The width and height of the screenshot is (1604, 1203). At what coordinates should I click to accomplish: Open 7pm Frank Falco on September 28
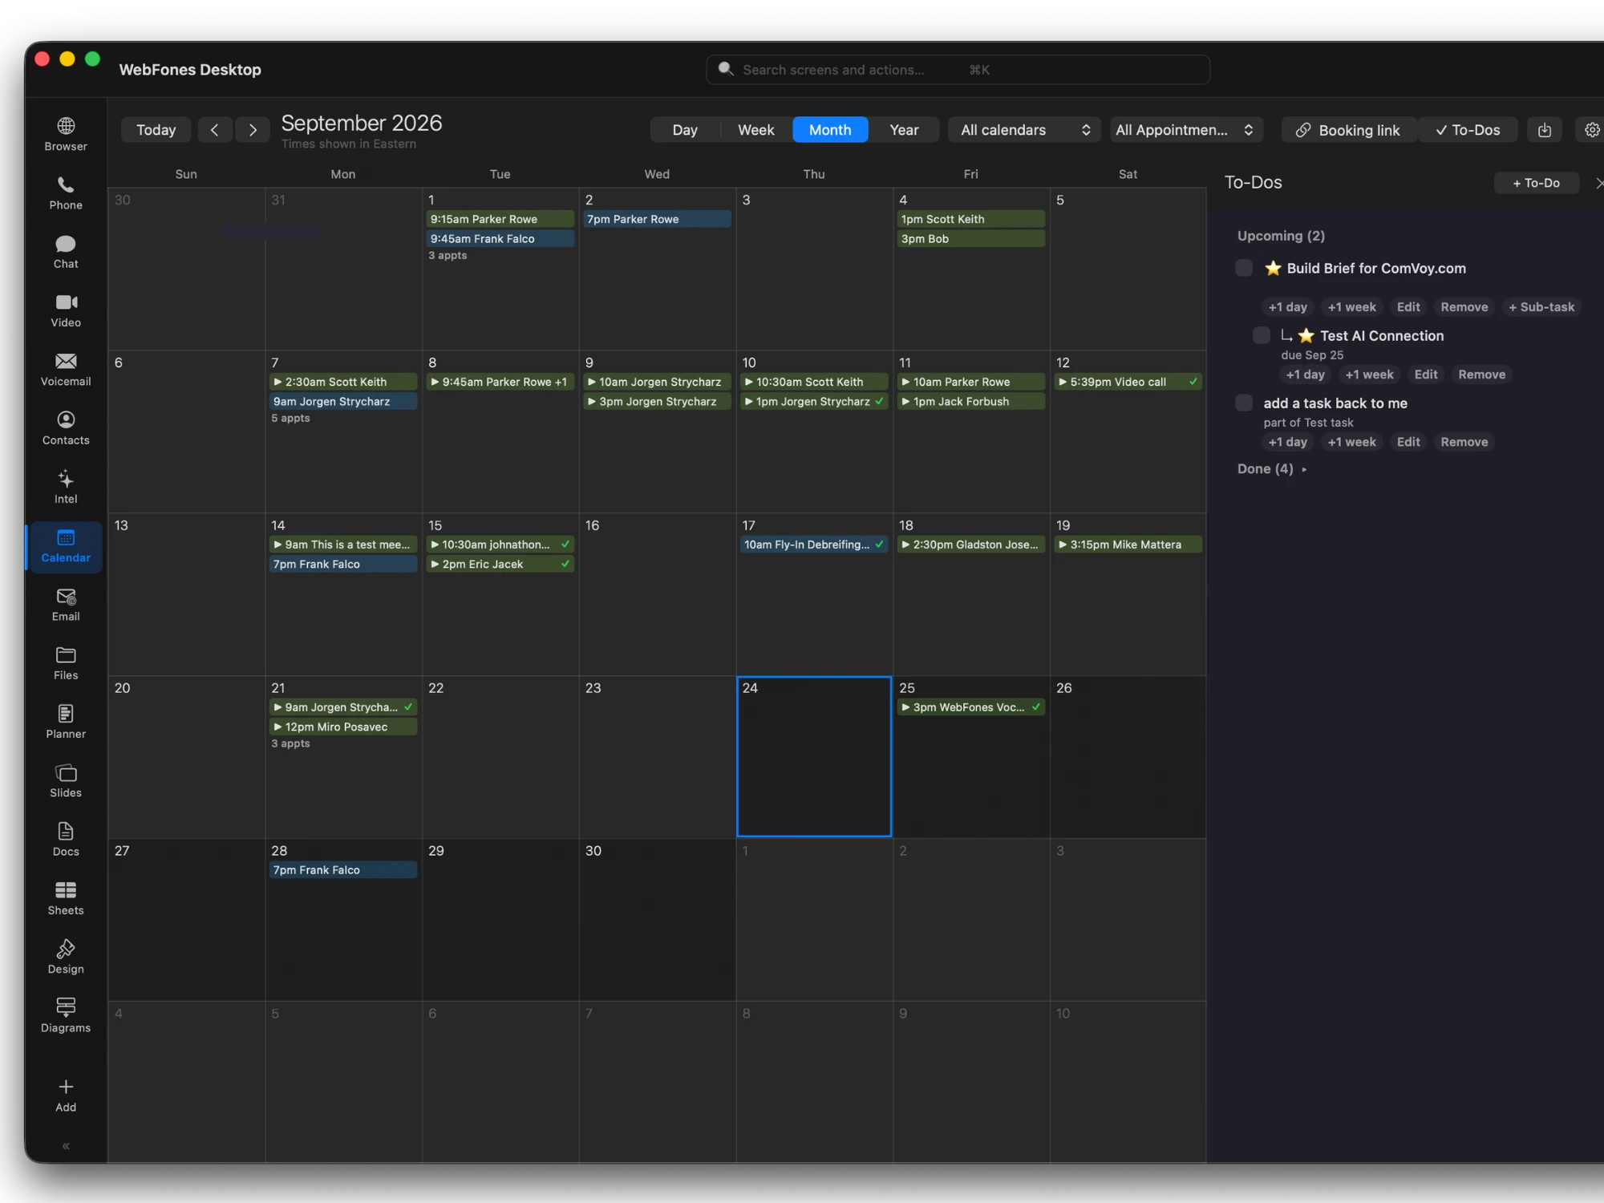point(343,870)
